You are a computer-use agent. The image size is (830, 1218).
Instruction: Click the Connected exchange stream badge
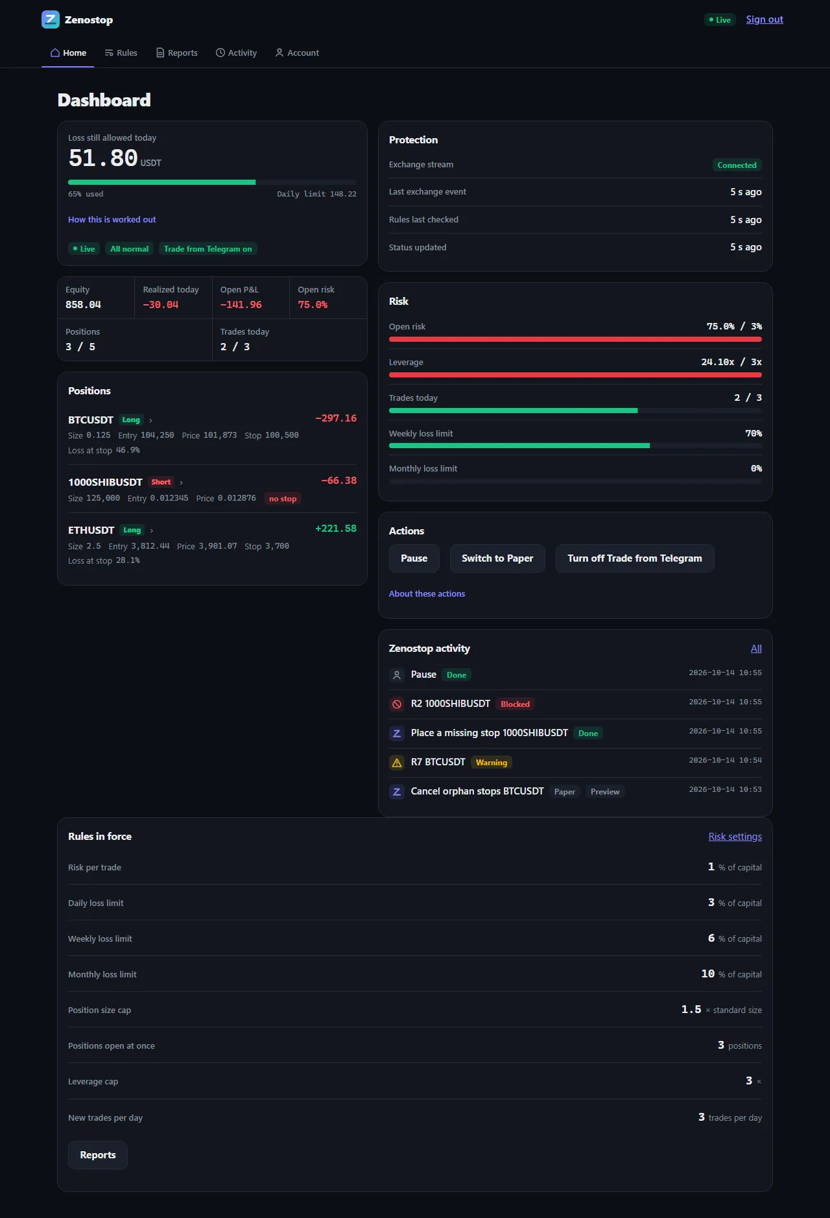[737, 165]
